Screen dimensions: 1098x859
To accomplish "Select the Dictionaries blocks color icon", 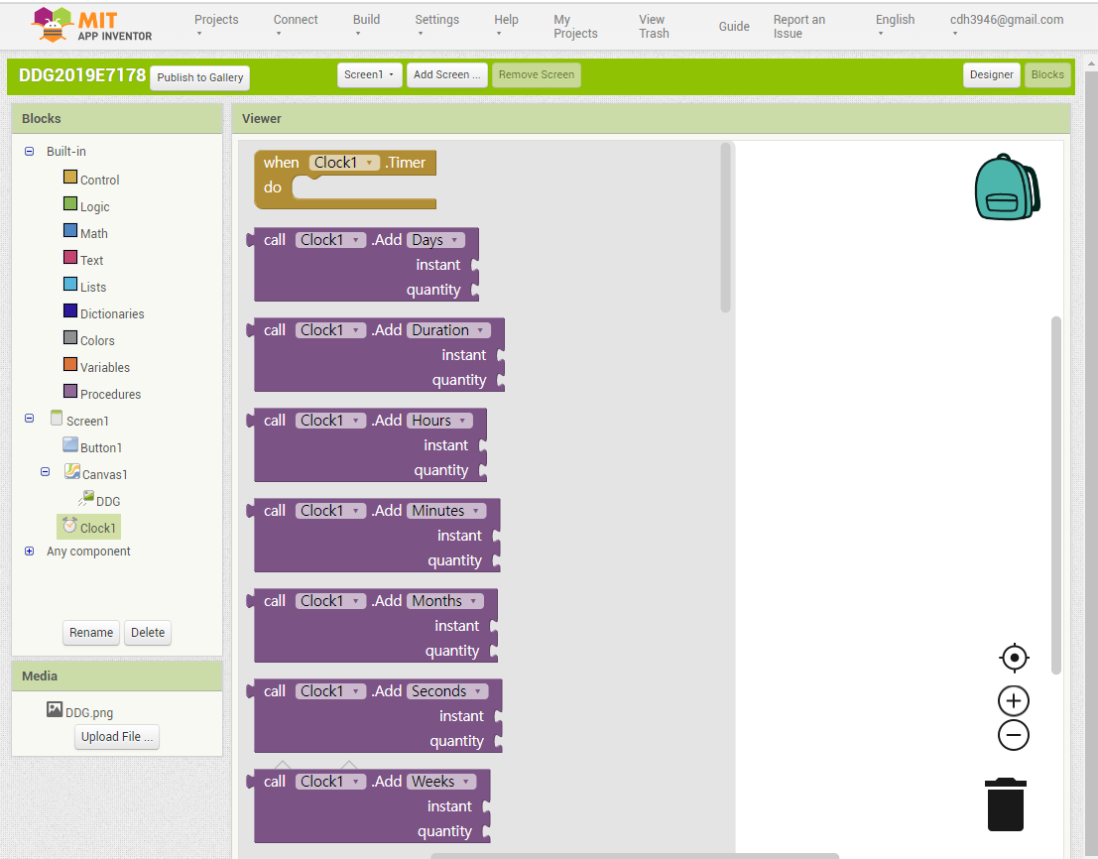I will click(x=70, y=310).
